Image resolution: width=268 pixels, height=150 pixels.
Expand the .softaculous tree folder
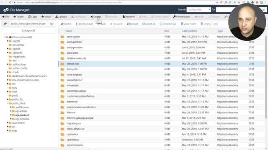click(x=8, y=64)
